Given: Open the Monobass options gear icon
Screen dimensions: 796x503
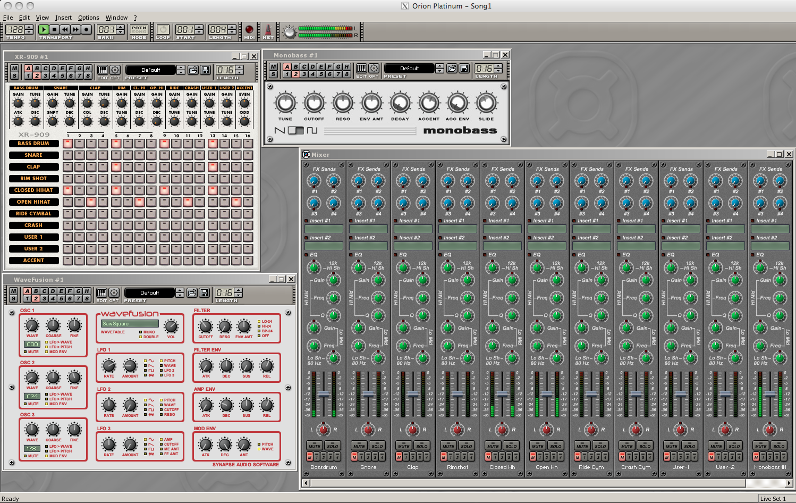Looking at the screenshot, I should point(374,68).
